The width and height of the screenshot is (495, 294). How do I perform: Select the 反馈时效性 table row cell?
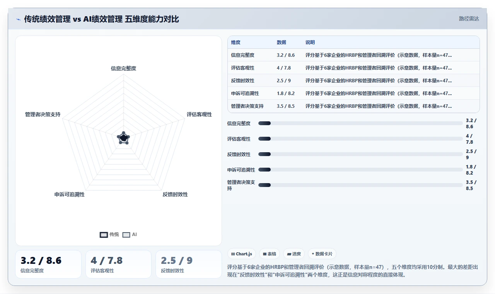(x=242, y=81)
